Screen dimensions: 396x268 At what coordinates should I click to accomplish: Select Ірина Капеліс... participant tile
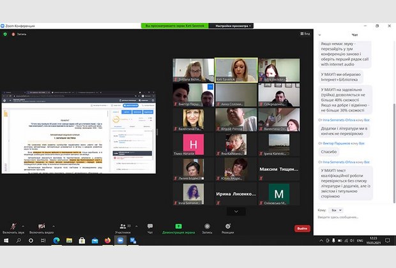(279, 144)
